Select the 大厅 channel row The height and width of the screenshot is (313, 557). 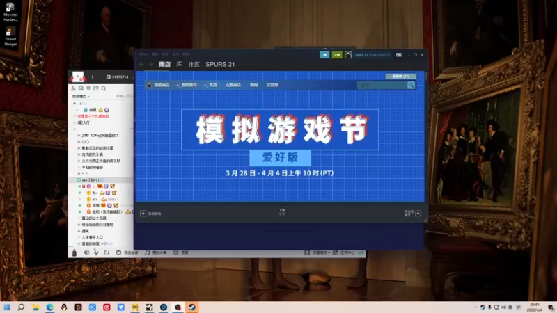(x=84, y=122)
